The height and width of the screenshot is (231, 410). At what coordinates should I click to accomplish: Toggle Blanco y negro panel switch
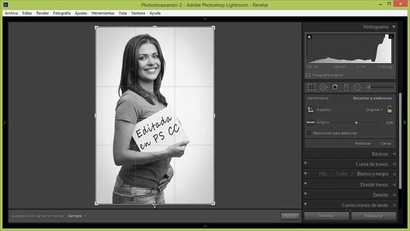click(305, 174)
